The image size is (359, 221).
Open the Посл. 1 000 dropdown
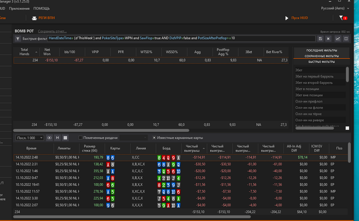pyautogui.click(x=29, y=137)
